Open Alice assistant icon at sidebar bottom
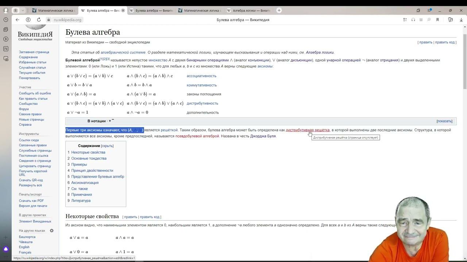 [5, 249]
